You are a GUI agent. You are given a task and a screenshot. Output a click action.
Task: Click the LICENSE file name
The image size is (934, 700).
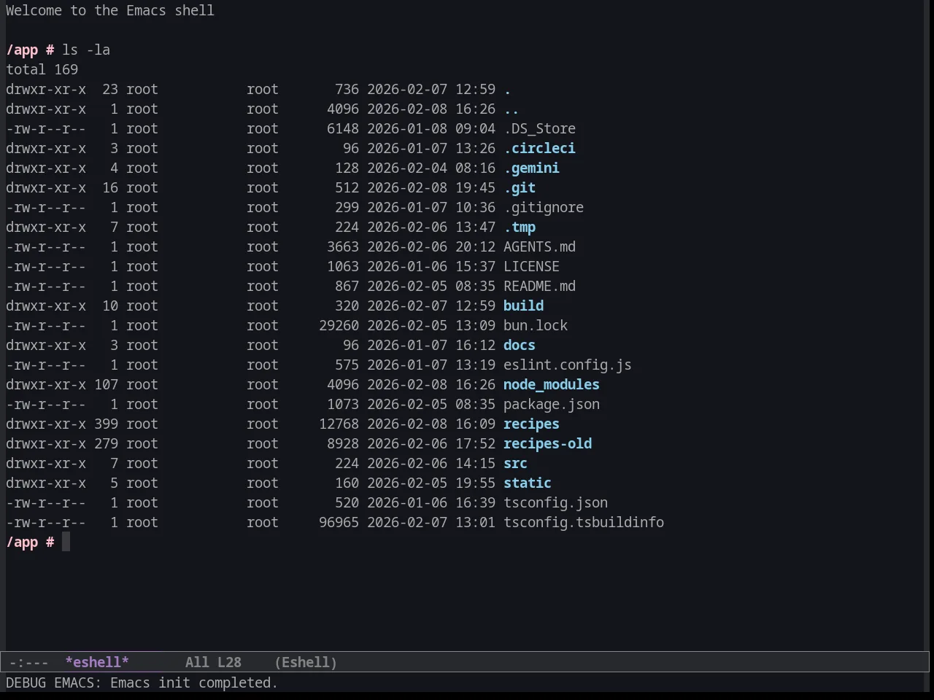[x=531, y=266]
